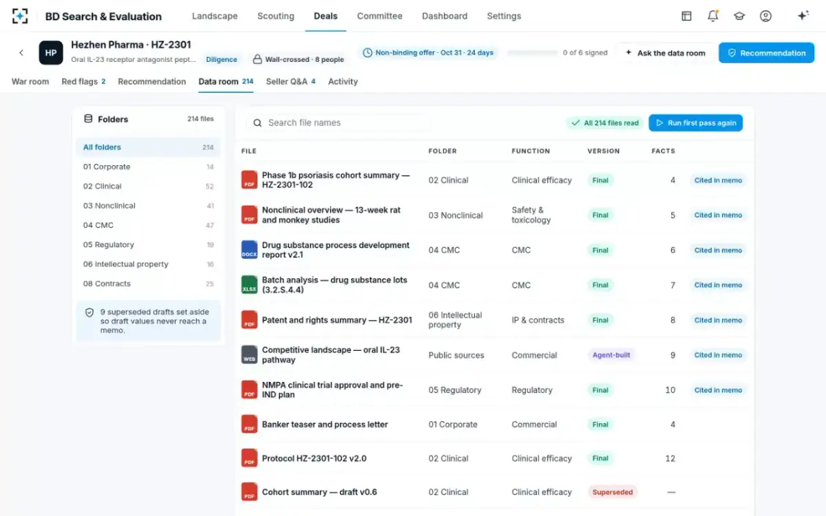Select the Deals menu item

coord(326,16)
